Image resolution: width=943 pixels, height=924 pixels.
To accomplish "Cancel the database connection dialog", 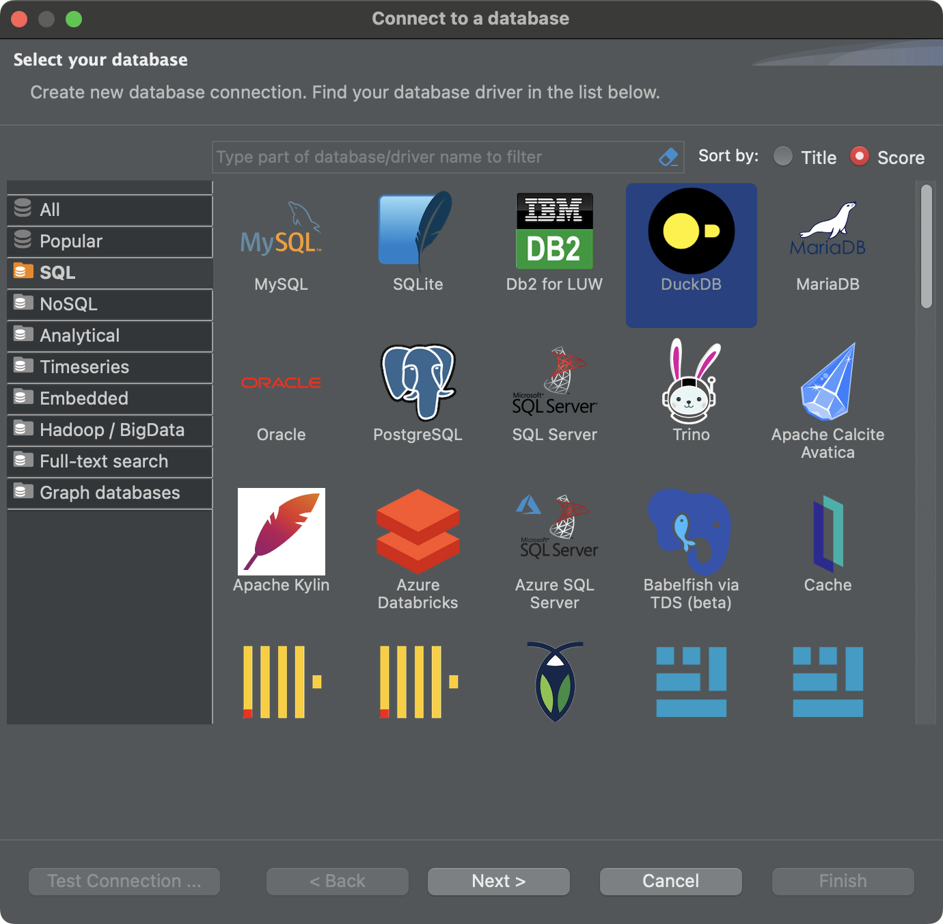I will [x=671, y=882].
